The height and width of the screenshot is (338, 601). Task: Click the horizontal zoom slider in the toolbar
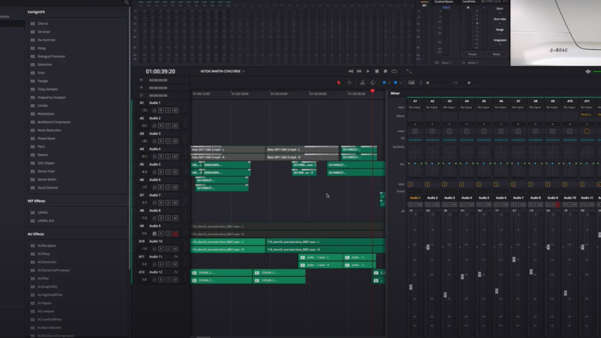tap(469, 83)
